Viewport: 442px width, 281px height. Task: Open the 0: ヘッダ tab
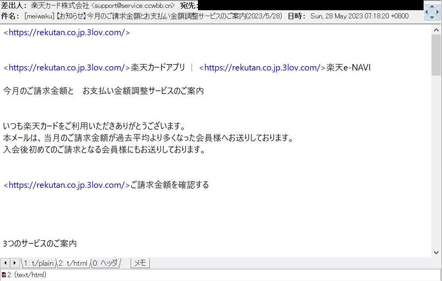click(105, 263)
